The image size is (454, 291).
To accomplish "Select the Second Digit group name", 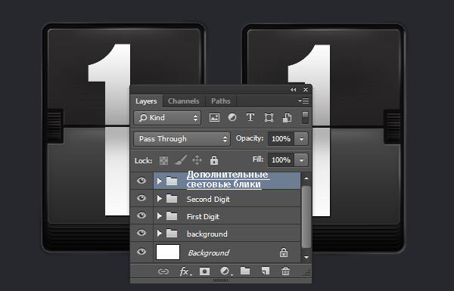I will (x=208, y=199).
